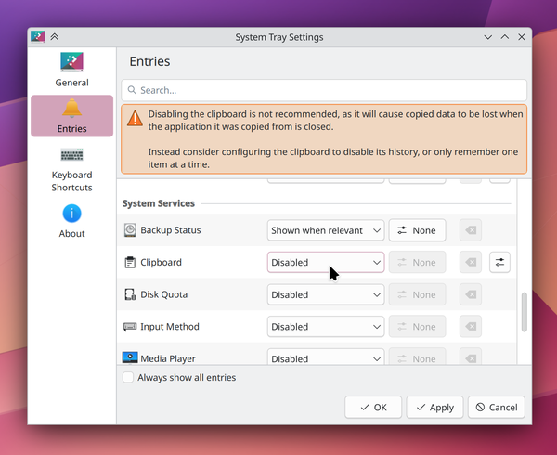Click the window pin icon in the title bar

click(55, 37)
